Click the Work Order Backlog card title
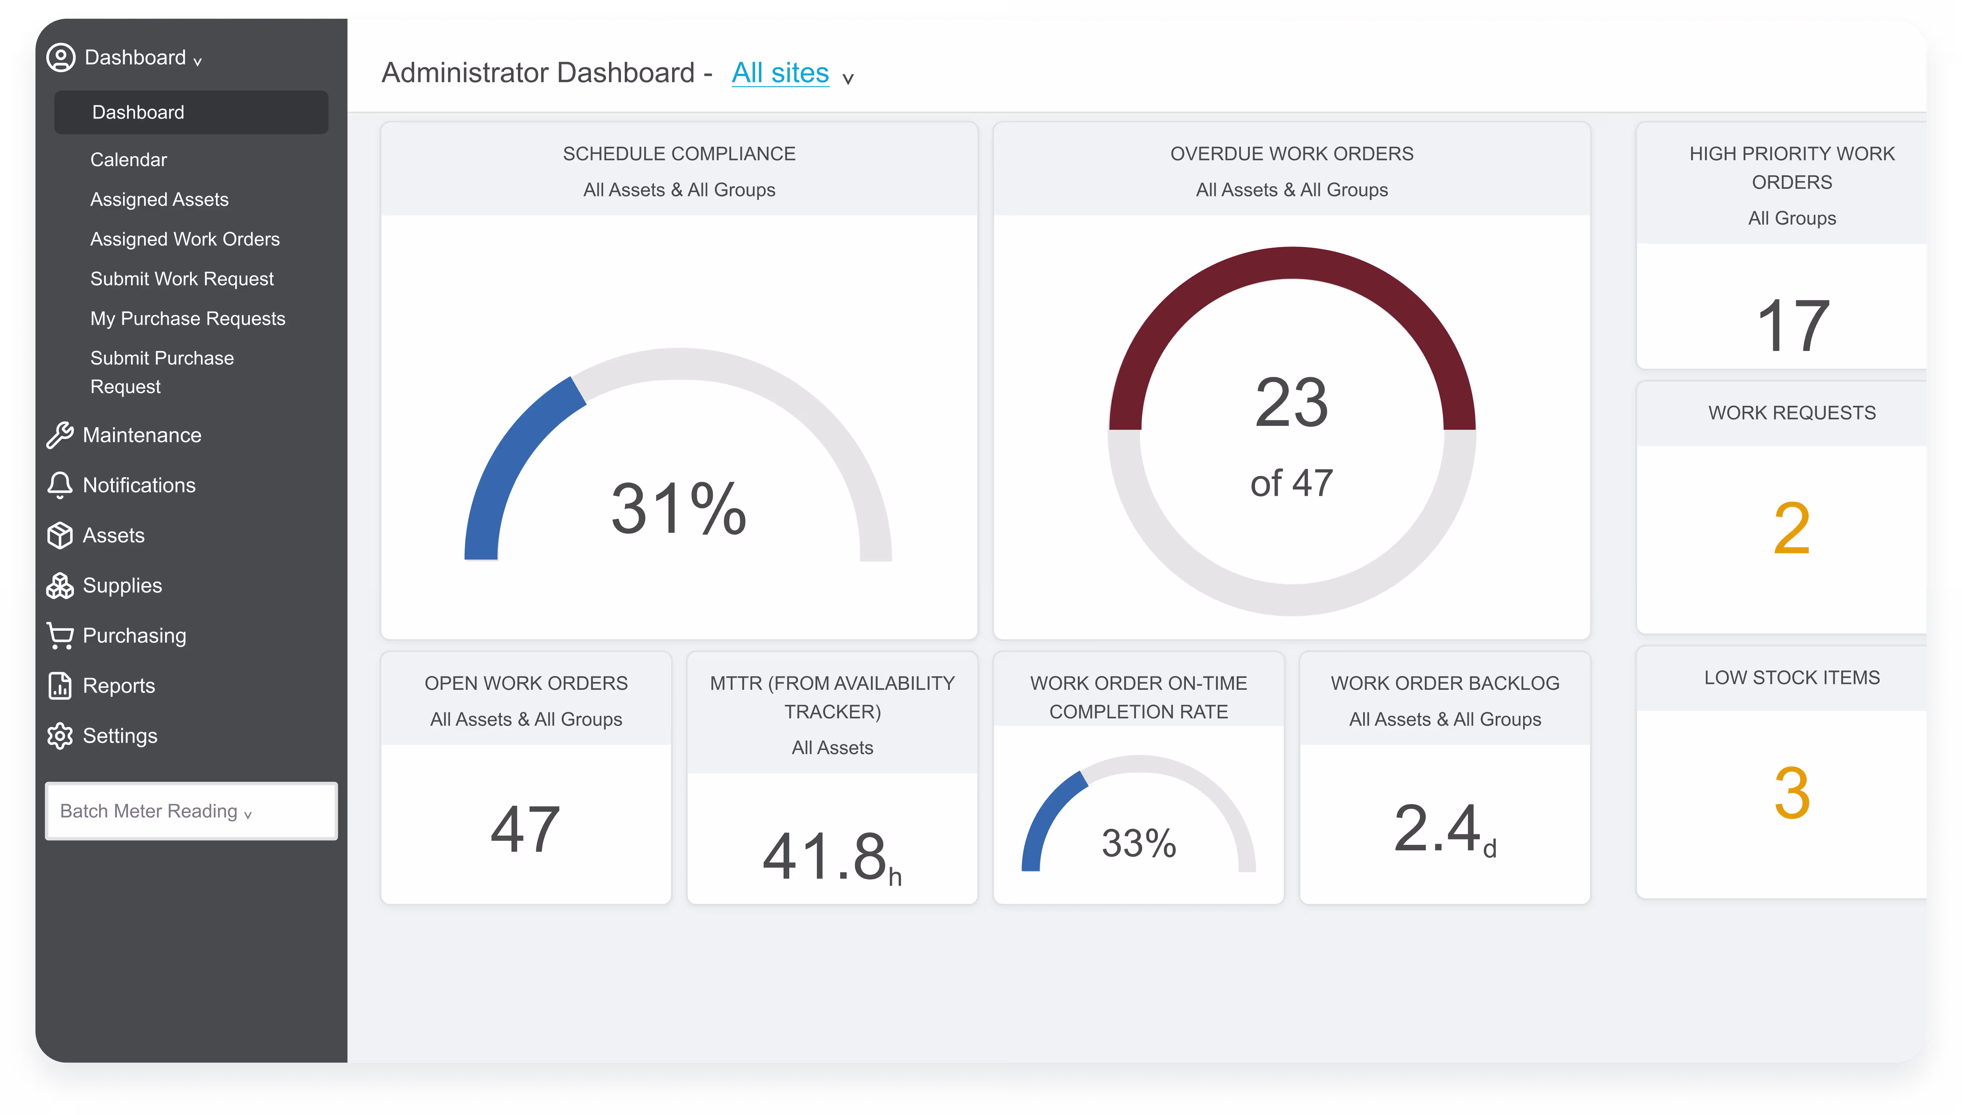The image size is (1962, 1115). click(1445, 683)
